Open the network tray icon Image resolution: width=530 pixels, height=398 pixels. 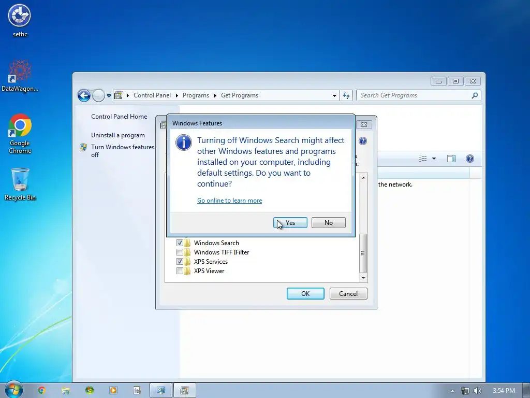pos(465,391)
